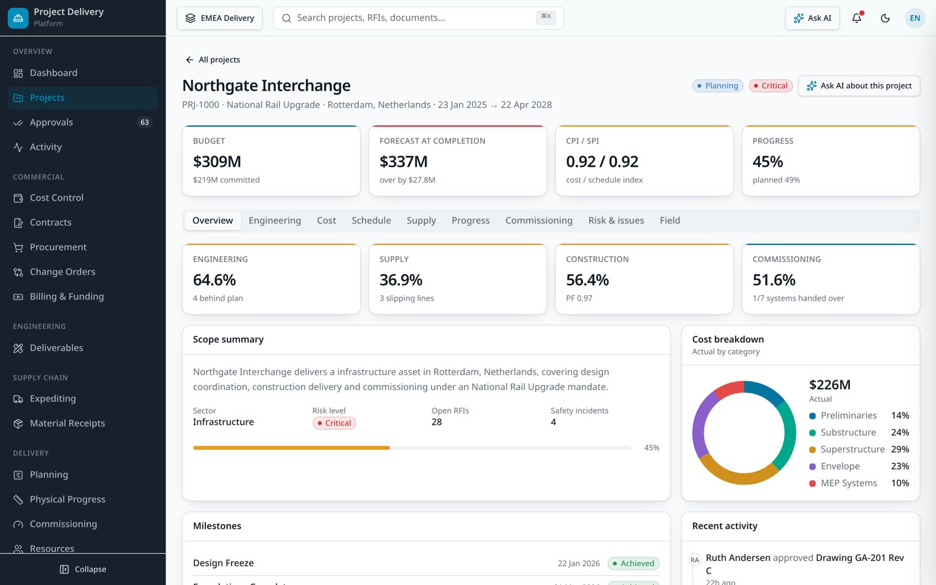Open Physical Progress in sidebar

pos(82,499)
